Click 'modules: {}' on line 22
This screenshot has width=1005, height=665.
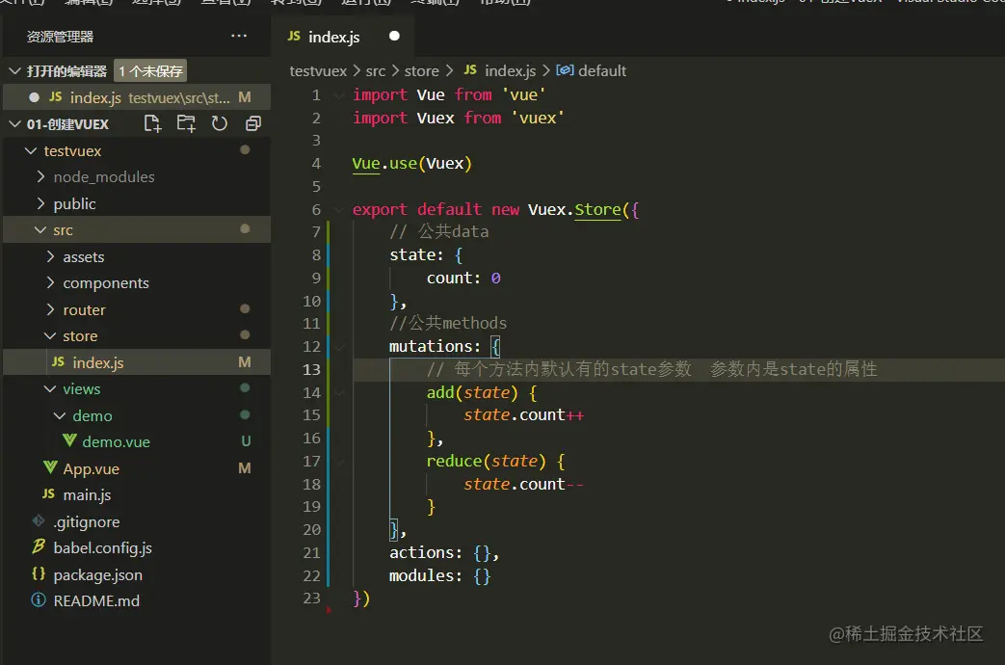[439, 576]
